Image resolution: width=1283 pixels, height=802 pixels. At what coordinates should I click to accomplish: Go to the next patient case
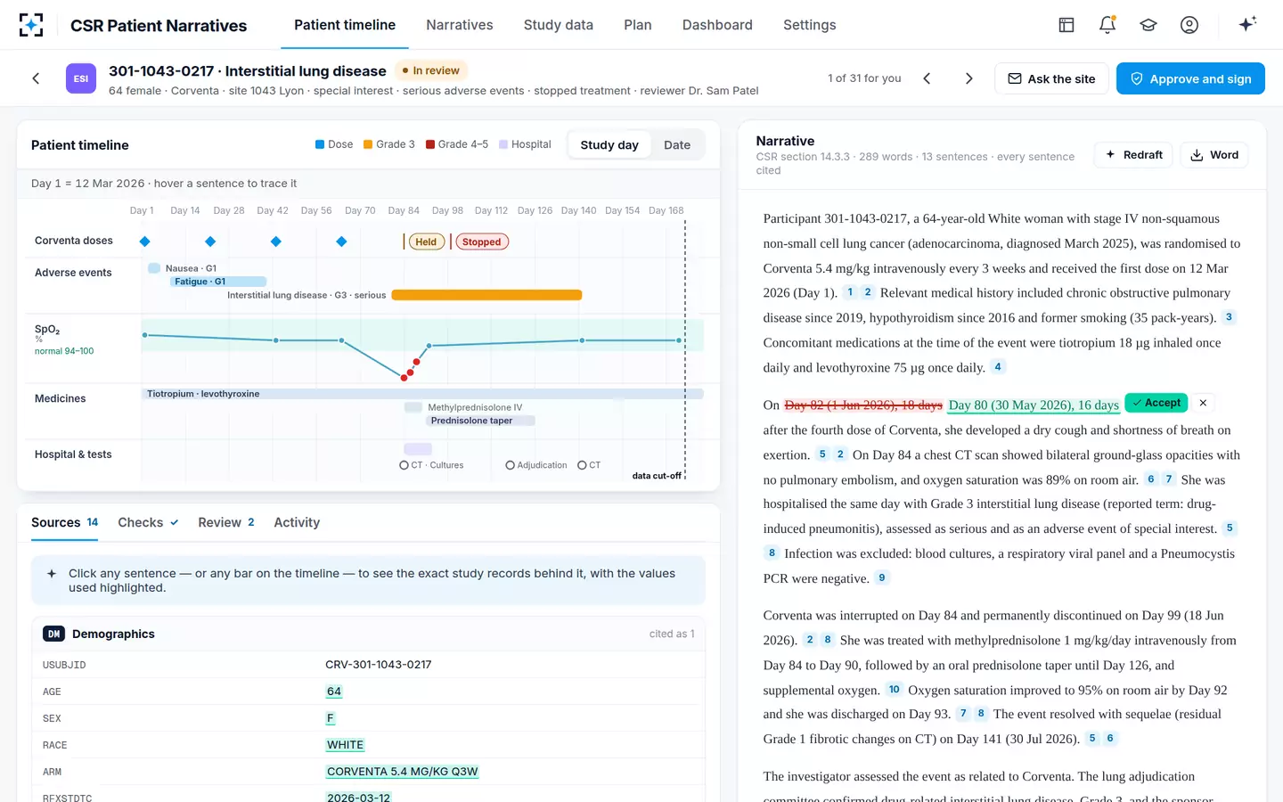[969, 78]
